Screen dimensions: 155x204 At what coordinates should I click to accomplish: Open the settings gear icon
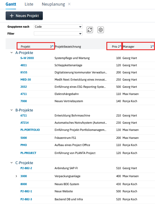click(x=101, y=30)
